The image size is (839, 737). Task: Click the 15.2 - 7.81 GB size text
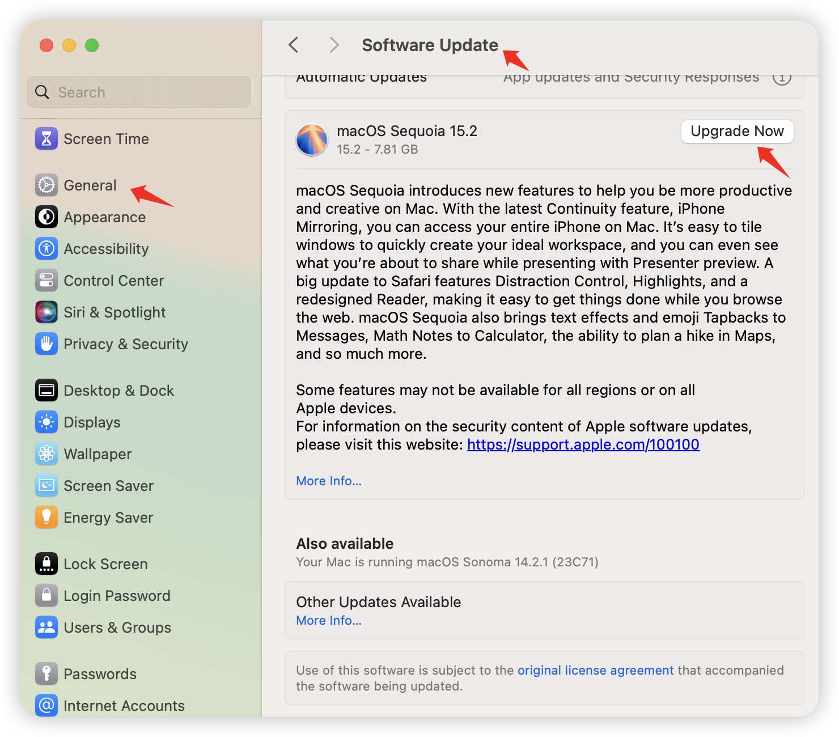pyautogui.click(x=378, y=149)
